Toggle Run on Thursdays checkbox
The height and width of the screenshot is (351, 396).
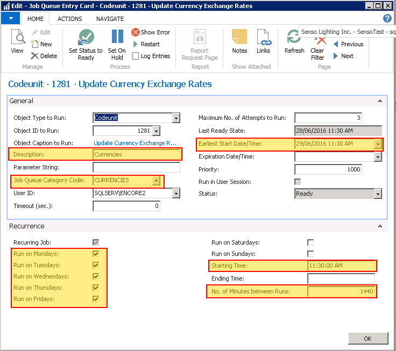point(96,288)
